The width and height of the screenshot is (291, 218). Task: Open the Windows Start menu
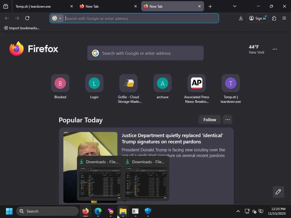coord(9,211)
